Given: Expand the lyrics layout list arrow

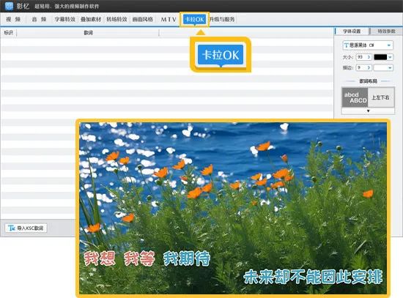Looking at the screenshot, I should tap(368, 111).
